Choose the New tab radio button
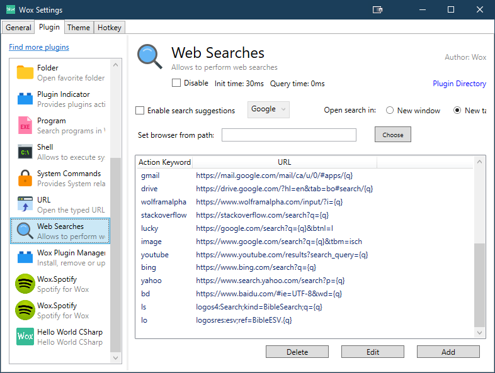 coord(457,110)
